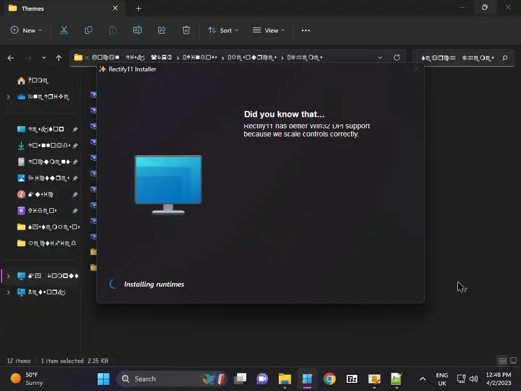The image size is (521, 391).
Task: Open Documents shortcut in sidebar
Action: 44,162
